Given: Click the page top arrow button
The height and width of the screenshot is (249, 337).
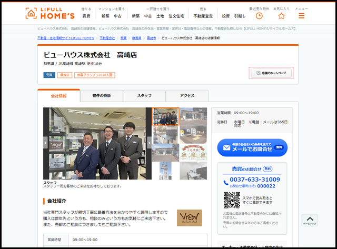Looking at the screenshot, I should (x=310, y=220).
